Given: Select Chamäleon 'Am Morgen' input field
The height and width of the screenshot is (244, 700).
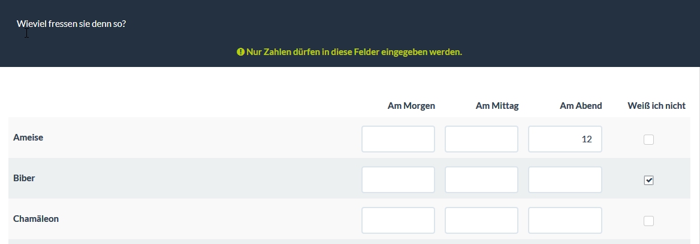Looking at the screenshot, I should [x=398, y=221].
